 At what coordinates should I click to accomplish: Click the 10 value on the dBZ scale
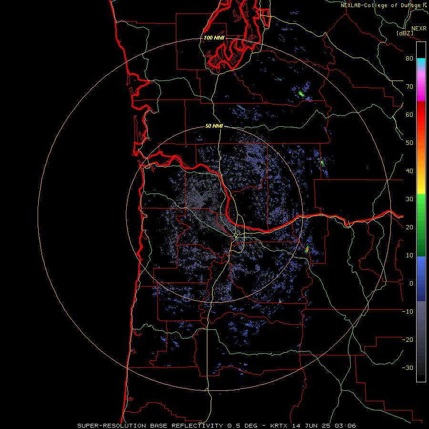point(409,255)
